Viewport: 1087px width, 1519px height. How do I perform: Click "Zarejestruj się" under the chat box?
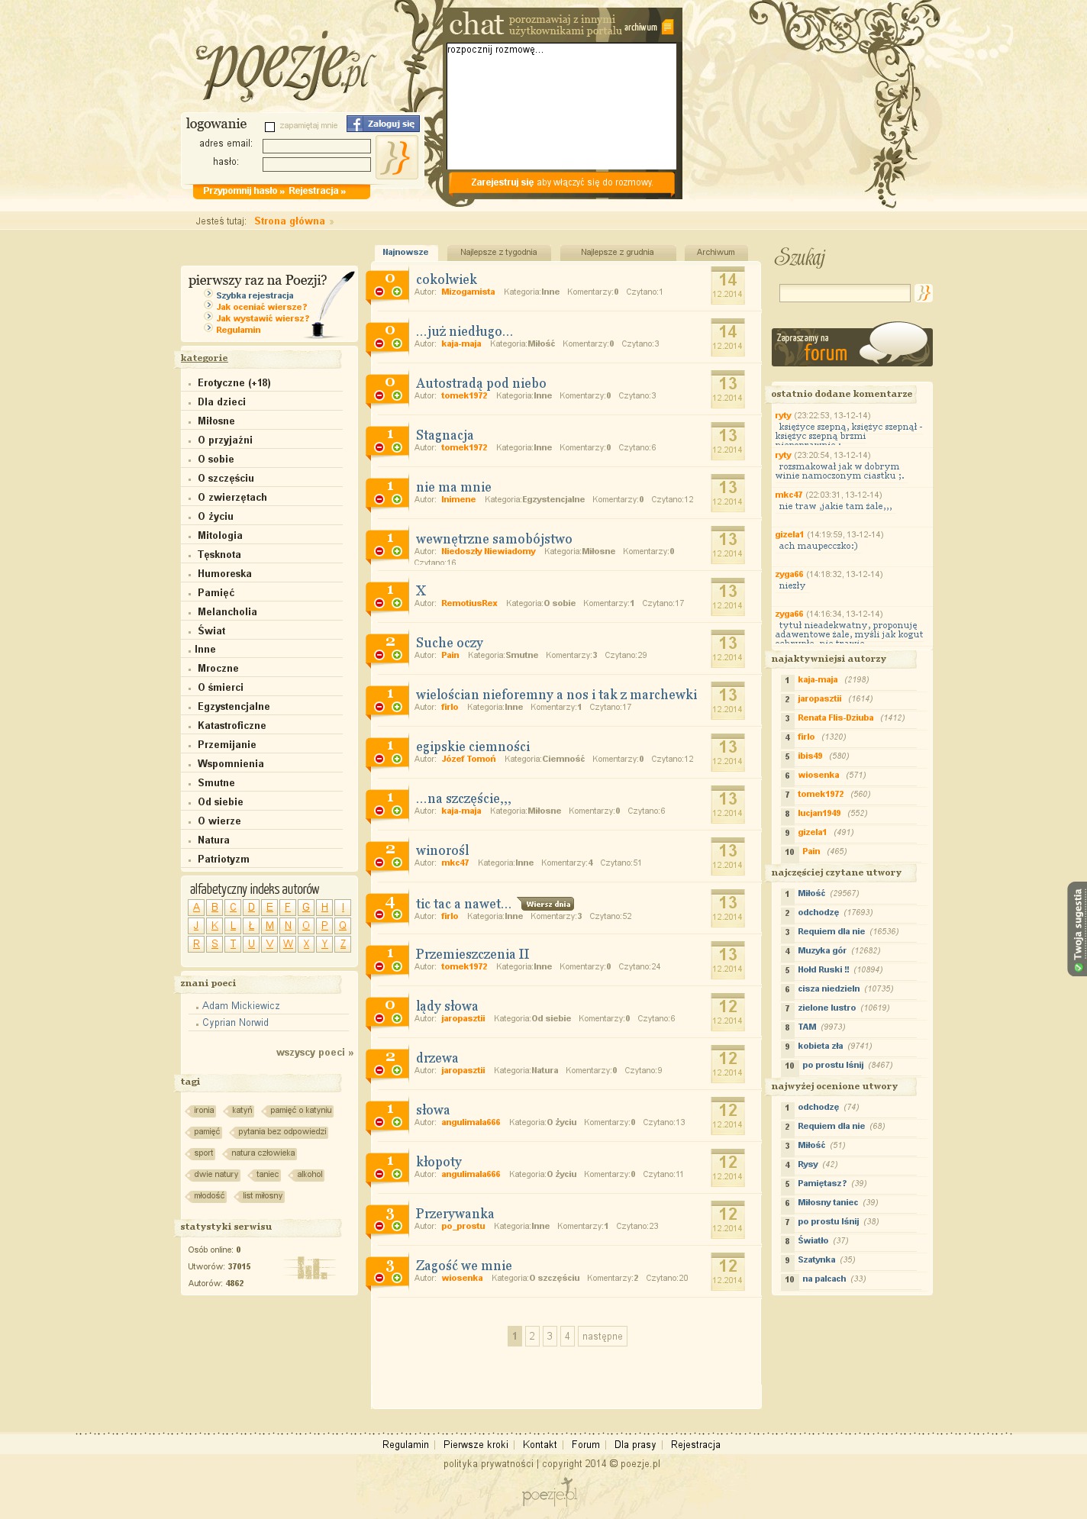pyautogui.click(x=502, y=182)
